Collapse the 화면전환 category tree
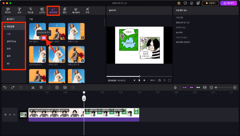The height and width of the screenshot is (136, 240). tap(5, 27)
